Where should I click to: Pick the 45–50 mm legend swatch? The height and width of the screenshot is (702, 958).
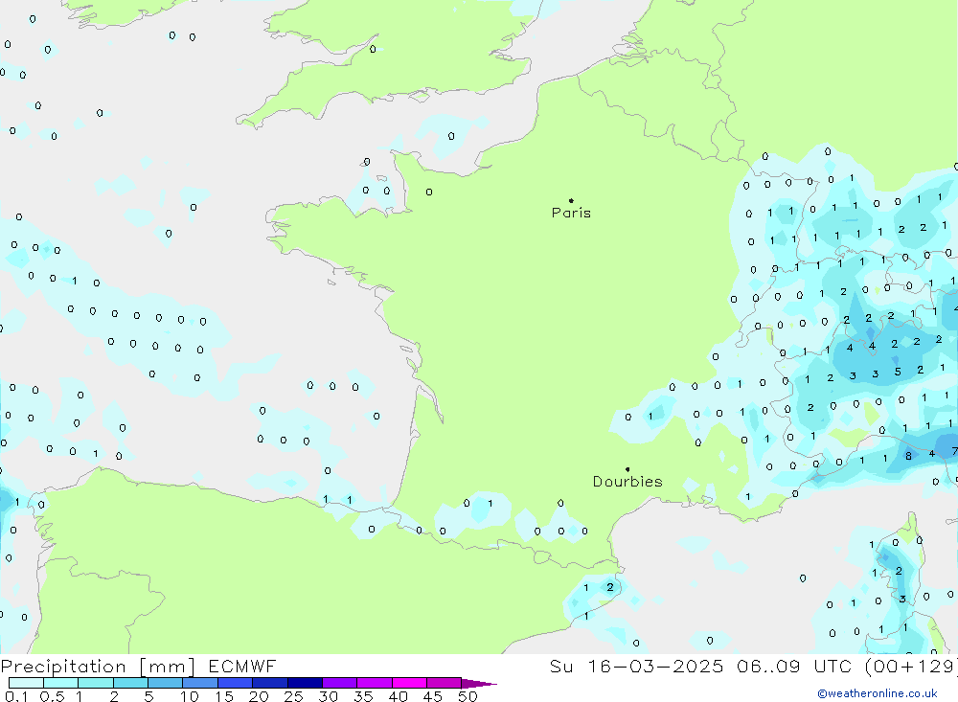click(x=444, y=683)
